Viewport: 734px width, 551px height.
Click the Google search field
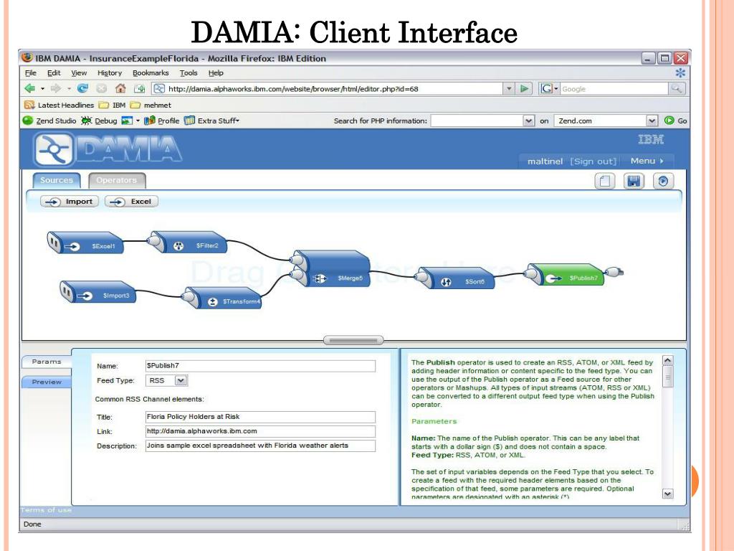click(614, 88)
